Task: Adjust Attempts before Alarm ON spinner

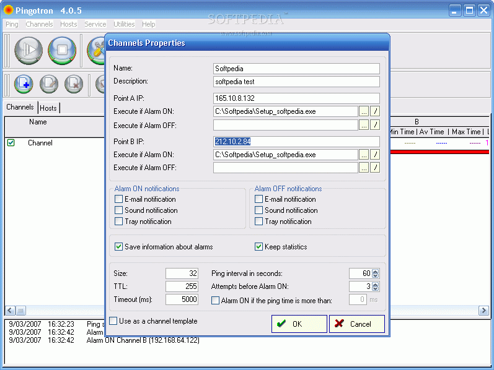Action: [375, 286]
